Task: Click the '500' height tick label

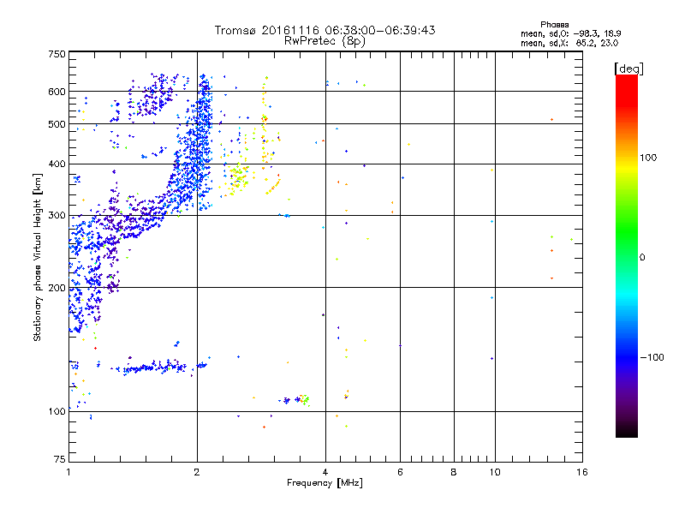Action: (x=57, y=124)
